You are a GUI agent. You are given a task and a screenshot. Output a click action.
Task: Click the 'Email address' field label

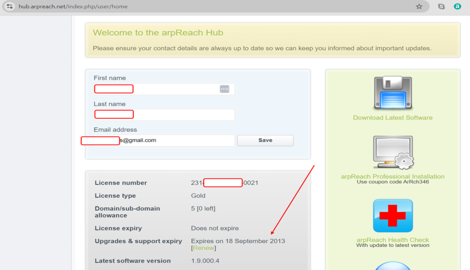click(115, 129)
